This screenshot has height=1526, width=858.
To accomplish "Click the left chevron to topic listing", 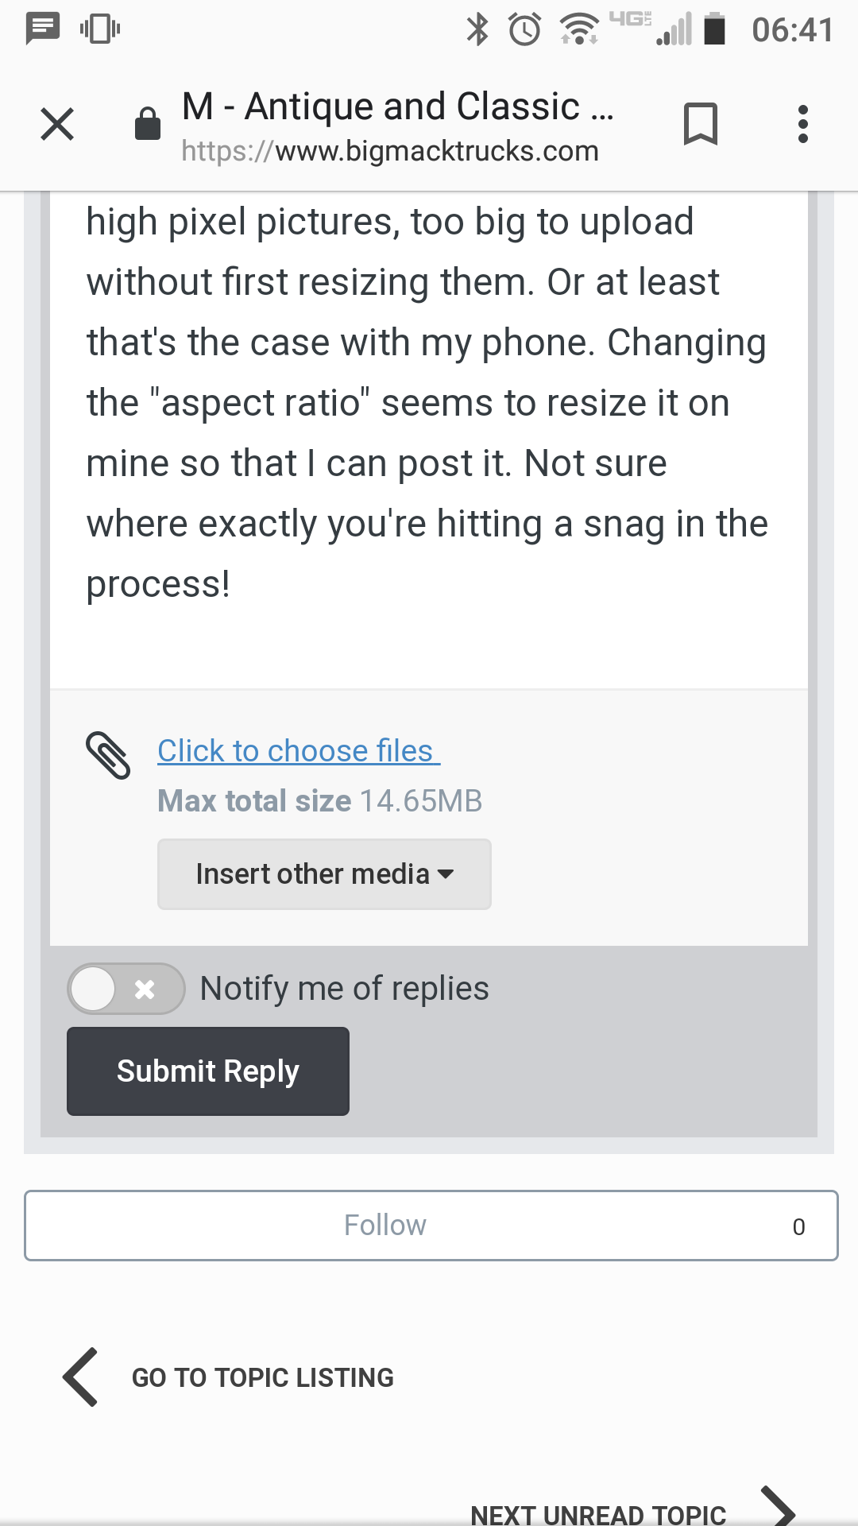I will point(81,1377).
